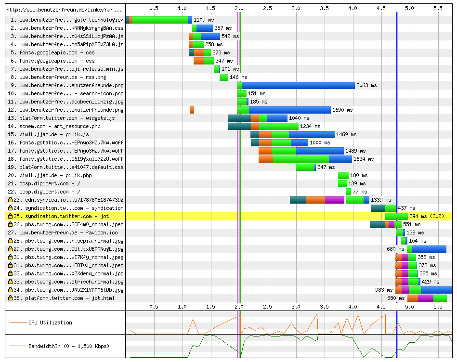Viewport: 457px width, 362px height.
Task: Select request 11 acobsen_winzig.jpg label
Action: tap(65, 102)
